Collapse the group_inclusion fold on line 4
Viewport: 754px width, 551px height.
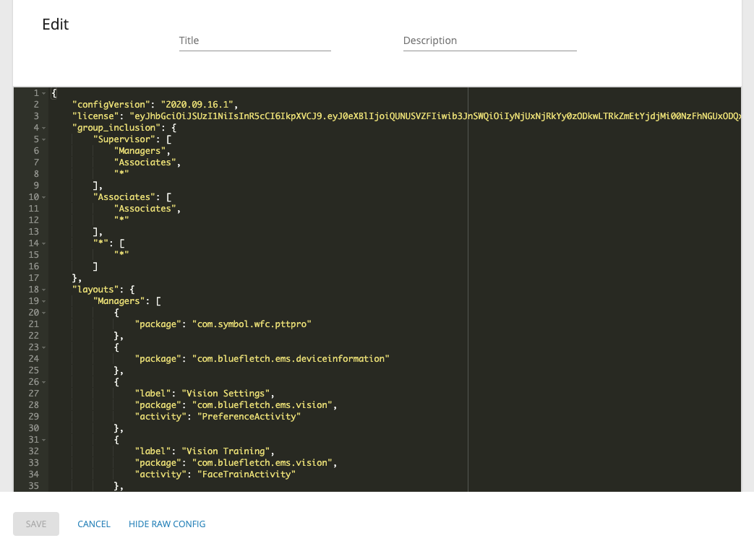tap(44, 128)
